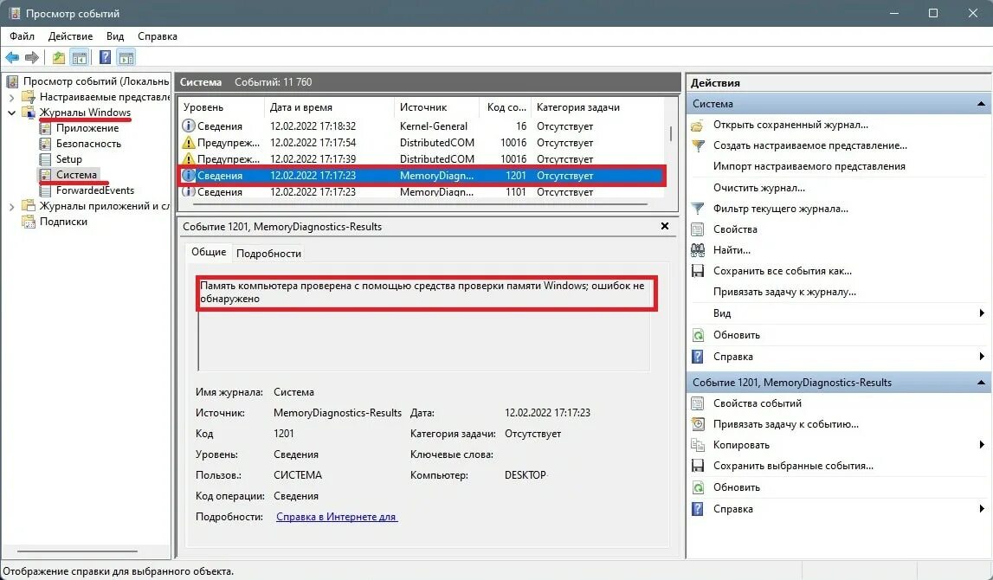This screenshot has width=993, height=580.
Task: Maximize the Просмотр событий window
Action: click(x=933, y=13)
